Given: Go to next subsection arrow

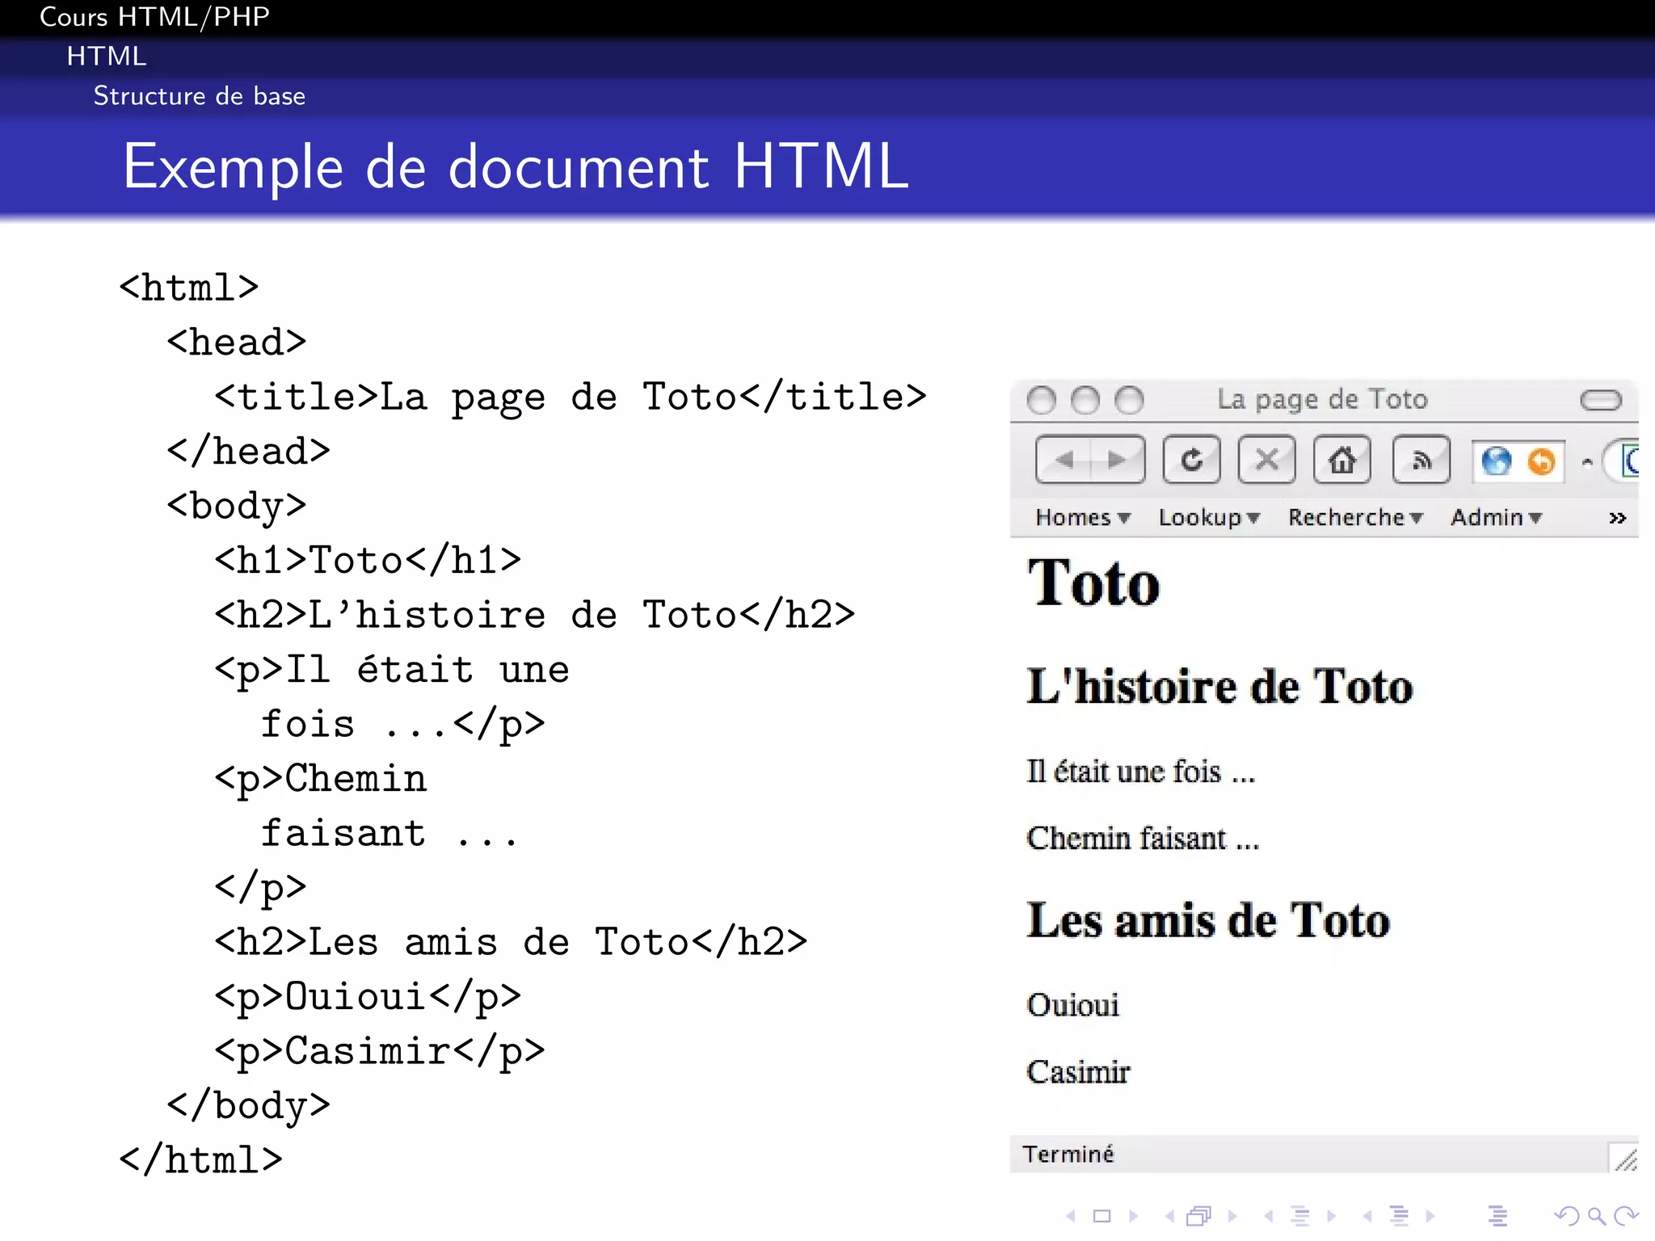Looking at the screenshot, I should pyautogui.click(x=1332, y=1216).
